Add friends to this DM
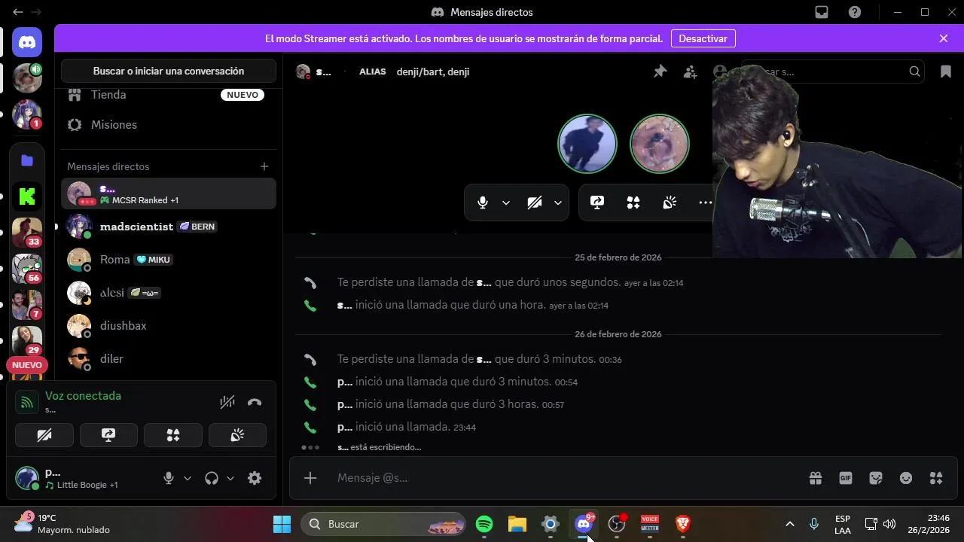This screenshot has height=542, width=964. click(x=690, y=72)
